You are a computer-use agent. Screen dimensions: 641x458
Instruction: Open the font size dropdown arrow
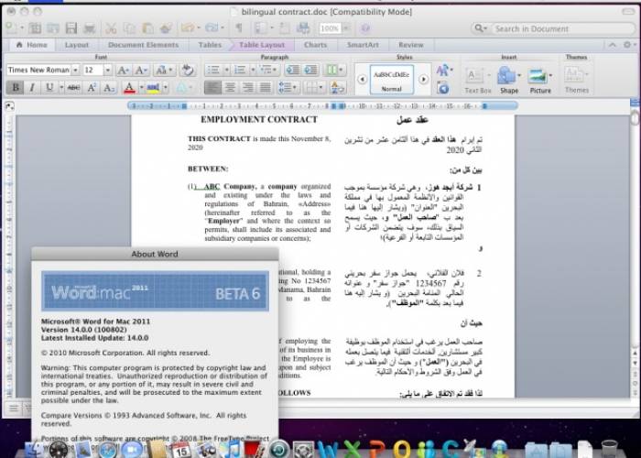click(x=107, y=71)
